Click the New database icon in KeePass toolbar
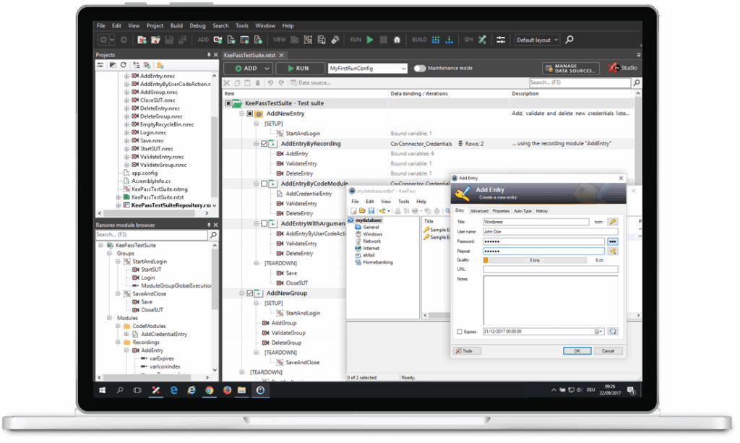The height and width of the screenshot is (443, 740). coord(353,211)
